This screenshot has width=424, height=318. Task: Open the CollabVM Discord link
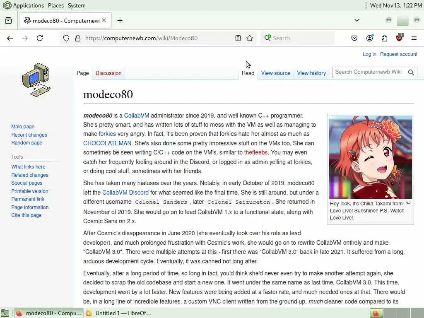coord(125,193)
